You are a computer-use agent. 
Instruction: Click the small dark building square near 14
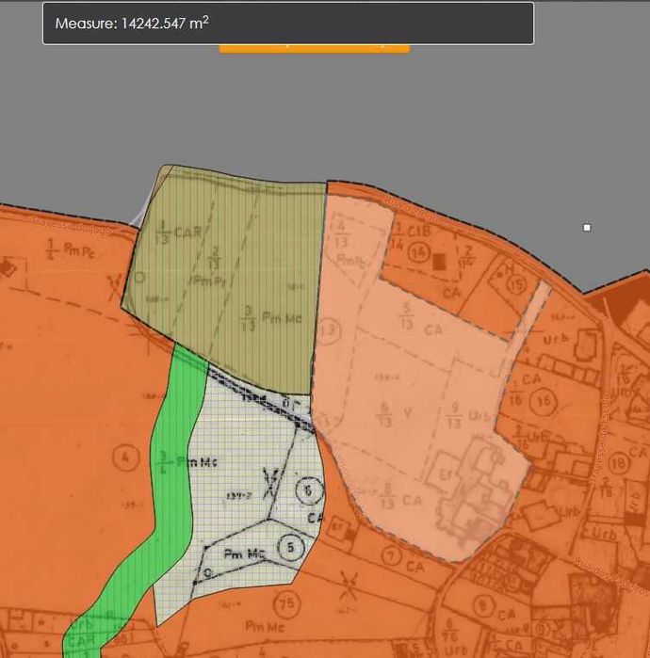point(439,262)
